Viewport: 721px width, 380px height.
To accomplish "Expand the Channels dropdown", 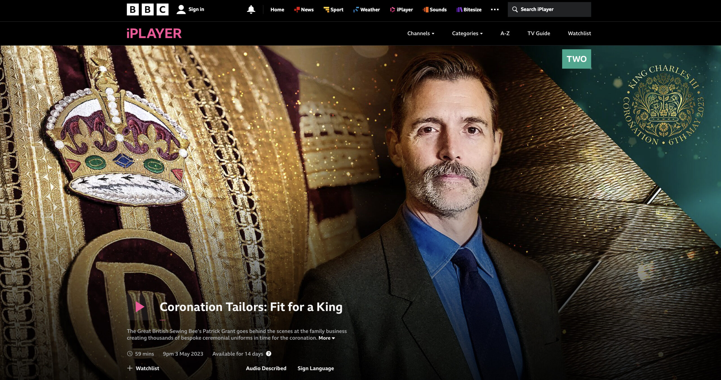I will click(421, 33).
